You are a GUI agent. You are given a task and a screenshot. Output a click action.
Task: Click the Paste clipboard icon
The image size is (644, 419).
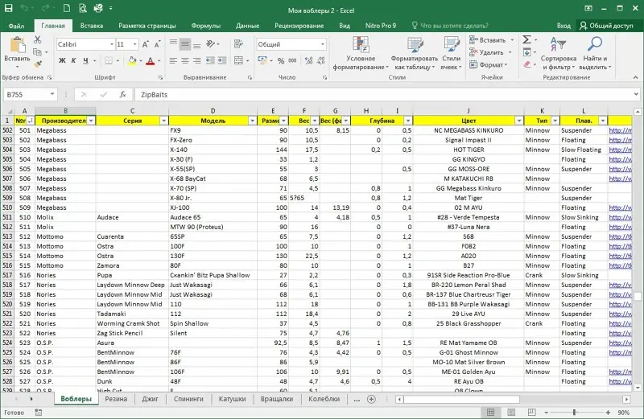tap(17, 45)
